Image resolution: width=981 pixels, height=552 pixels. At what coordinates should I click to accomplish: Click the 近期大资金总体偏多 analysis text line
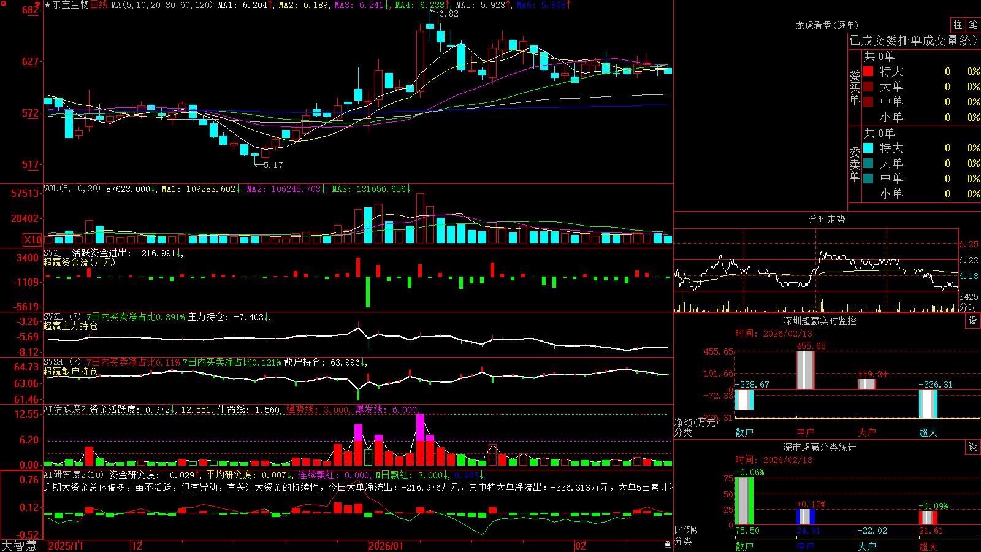click(359, 487)
